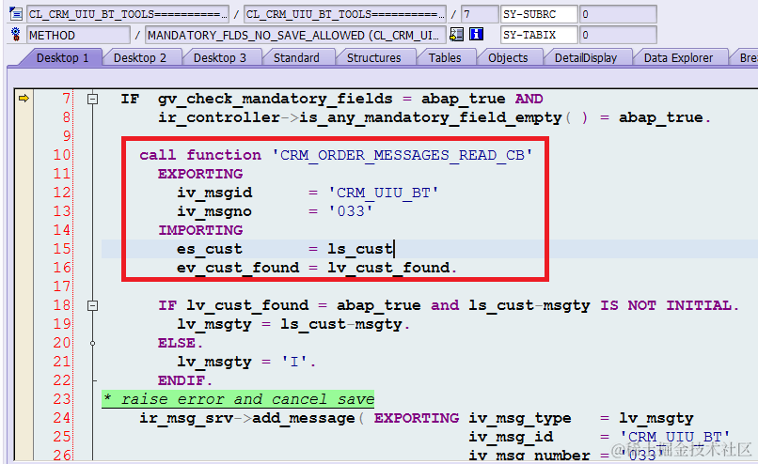
Task: Open the Objects tab
Action: tap(508, 58)
